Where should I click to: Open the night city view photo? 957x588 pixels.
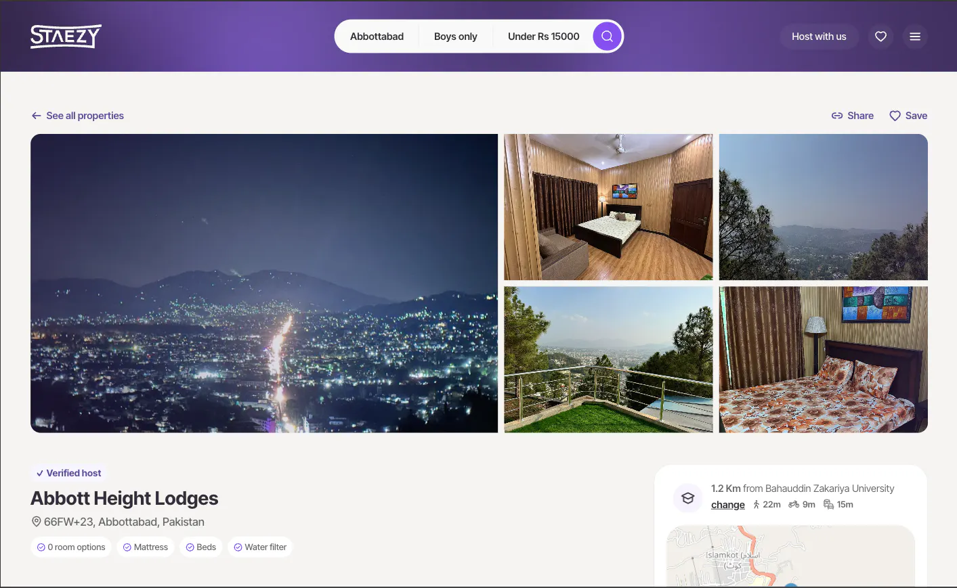(x=264, y=284)
